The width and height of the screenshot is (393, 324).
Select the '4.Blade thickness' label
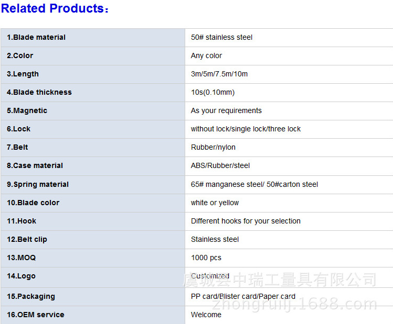point(39,92)
